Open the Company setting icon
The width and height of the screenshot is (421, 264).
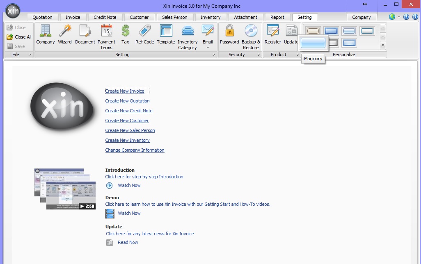tap(46, 34)
